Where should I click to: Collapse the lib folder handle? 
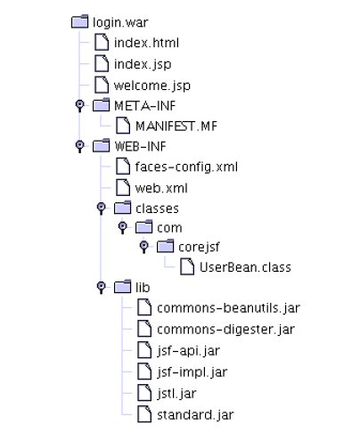tap(102, 287)
